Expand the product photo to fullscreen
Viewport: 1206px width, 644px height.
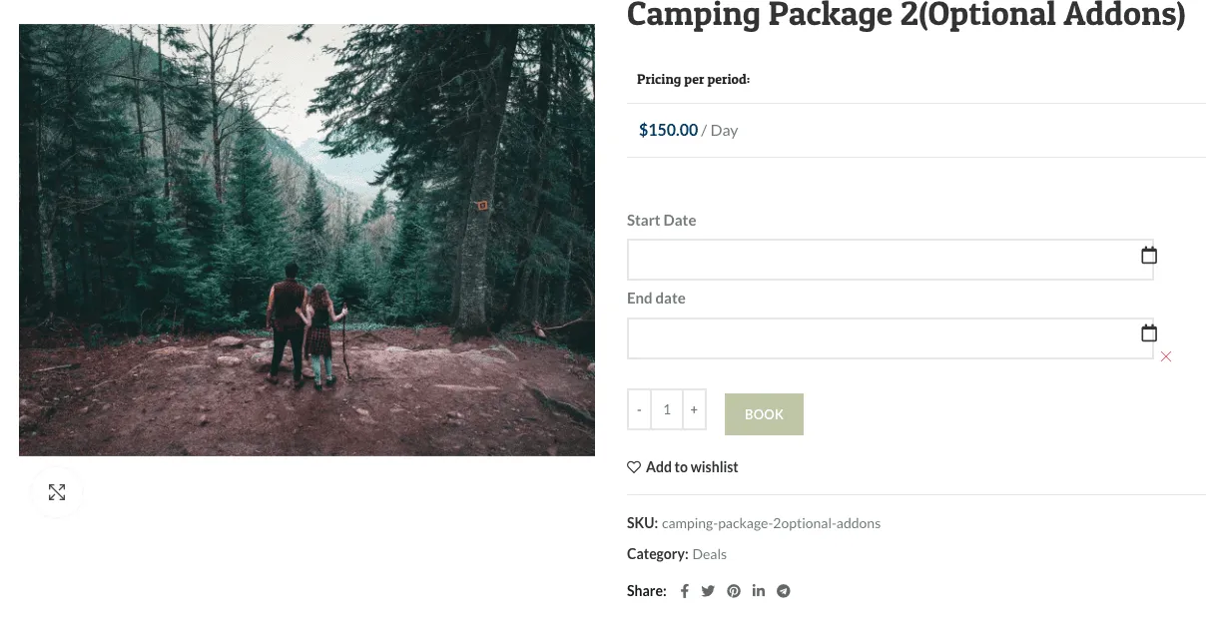click(57, 491)
